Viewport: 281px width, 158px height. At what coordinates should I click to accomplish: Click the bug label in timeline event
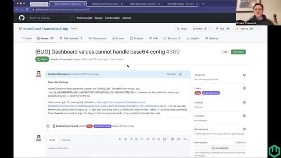pos(89,126)
